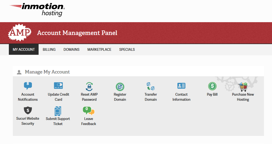Open the Contact Information ID card icon
The width and height of the screenshot is (272, 144).
click(181, 86)
